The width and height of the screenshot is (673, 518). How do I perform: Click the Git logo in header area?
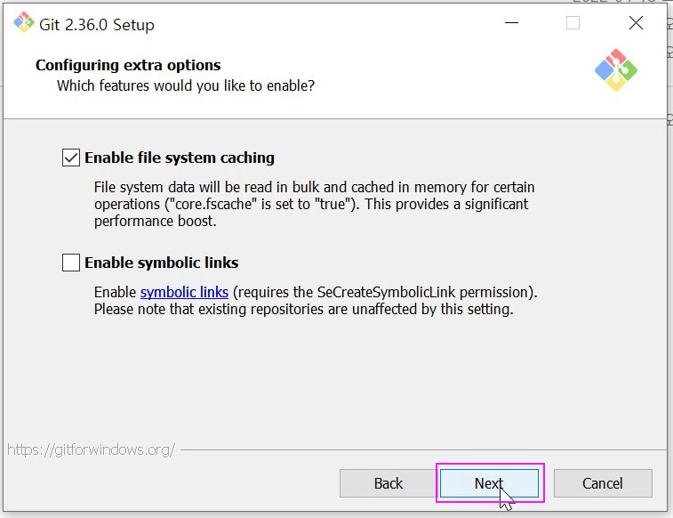[x=616, y=70]
